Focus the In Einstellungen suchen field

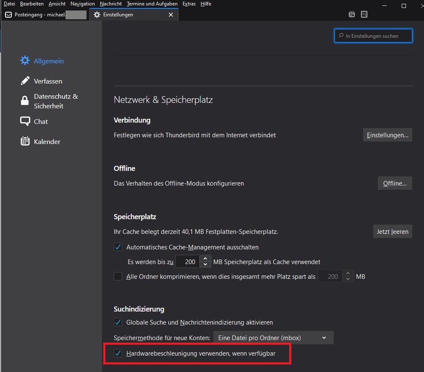coord(374,36)
